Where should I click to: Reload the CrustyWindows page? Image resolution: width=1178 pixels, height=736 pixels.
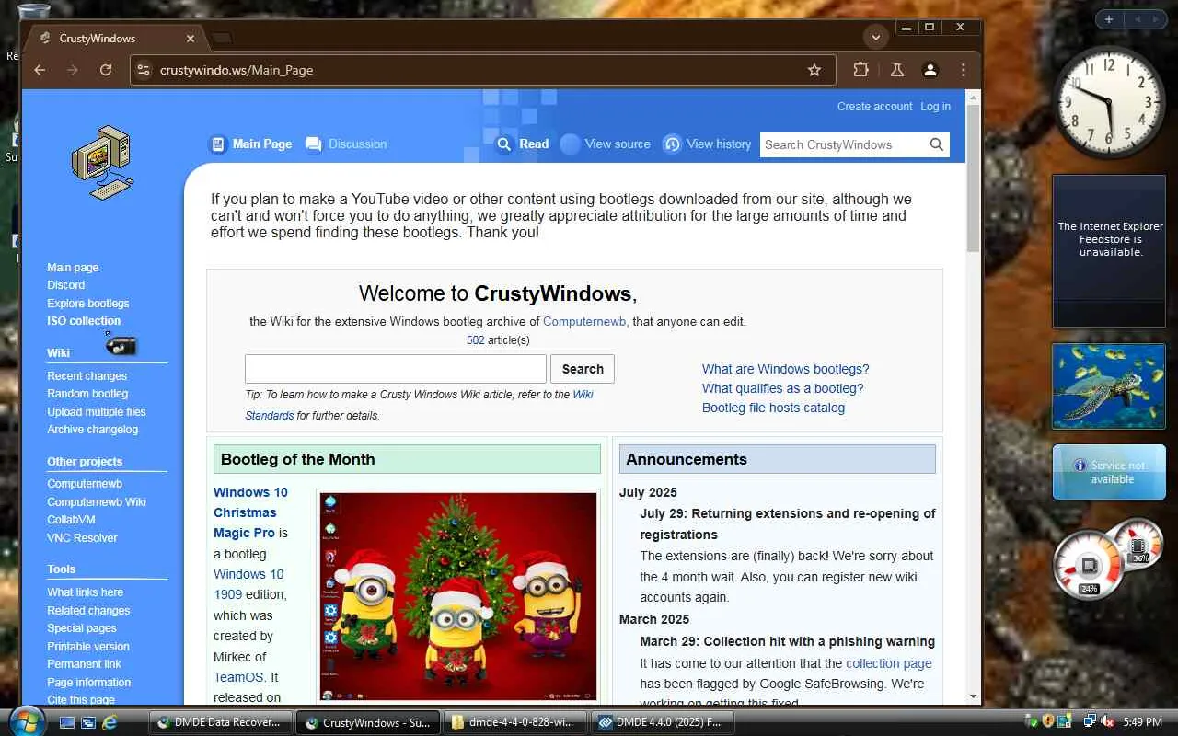(x=106, y=70)
